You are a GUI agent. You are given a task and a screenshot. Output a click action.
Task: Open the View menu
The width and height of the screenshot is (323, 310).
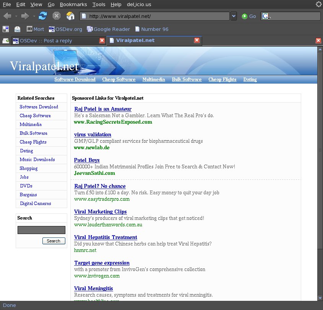(36, 4)
